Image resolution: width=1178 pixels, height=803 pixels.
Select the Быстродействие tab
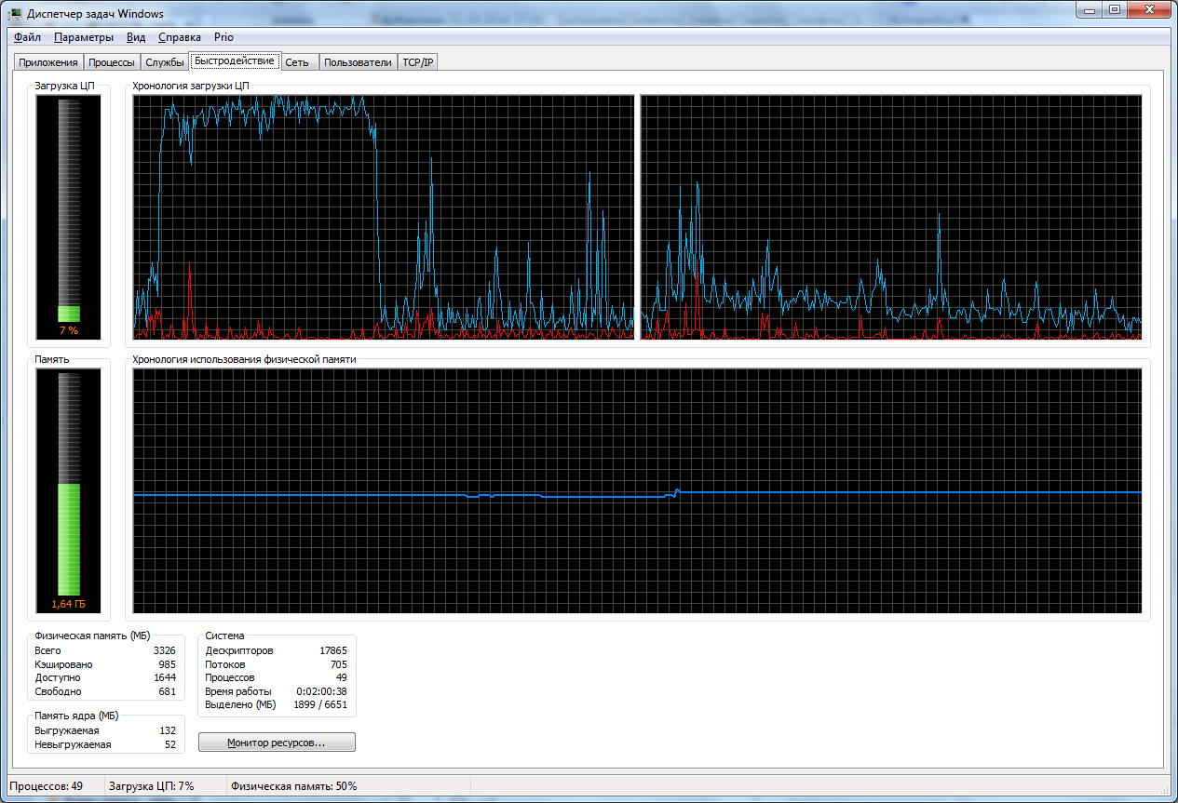point(235,60)
